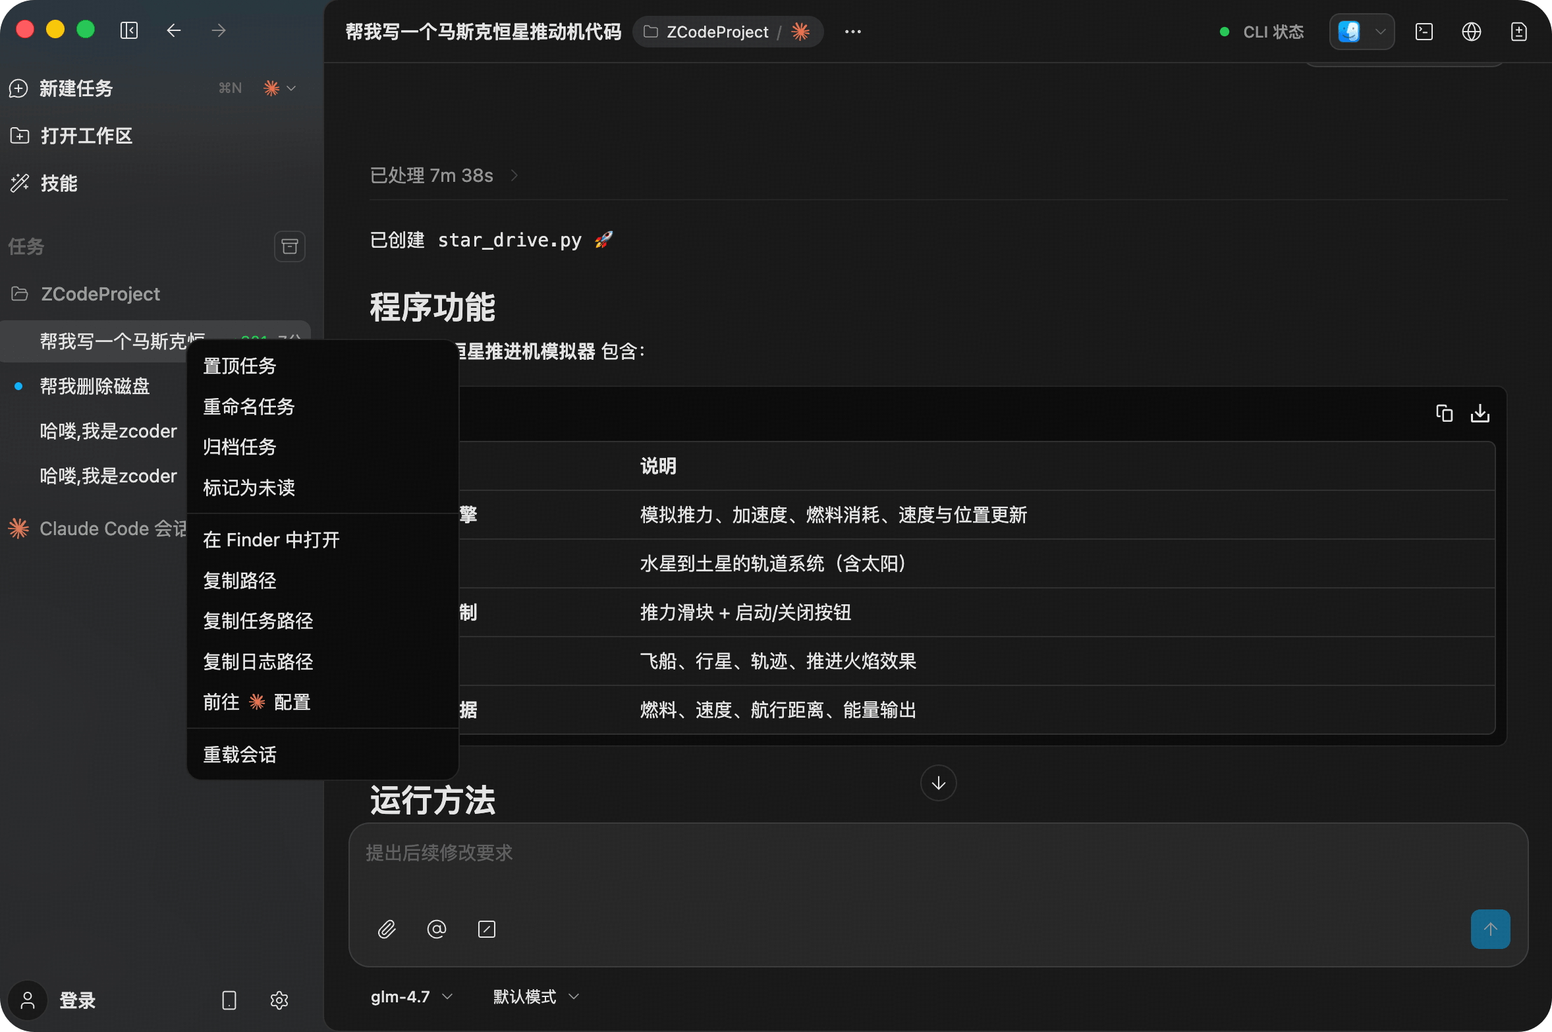Image resolution: width=1552 pixels, height=1032 pixels.
Task: Click the archive box icon beside 任务
Action: [x=289, y=246]
